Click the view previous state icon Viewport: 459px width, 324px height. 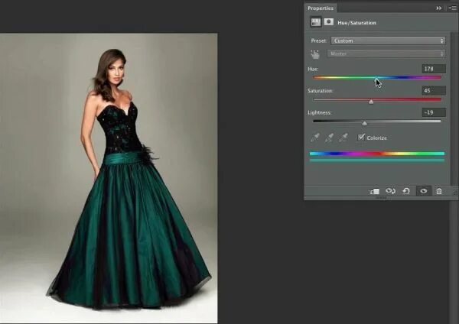[x=390, y=191]
